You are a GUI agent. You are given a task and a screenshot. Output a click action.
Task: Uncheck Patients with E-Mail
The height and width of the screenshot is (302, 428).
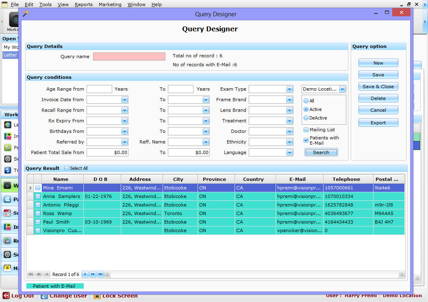(x=306, y=140)
